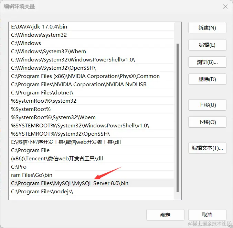Open the 浏览(B)... folder browser

207,62
